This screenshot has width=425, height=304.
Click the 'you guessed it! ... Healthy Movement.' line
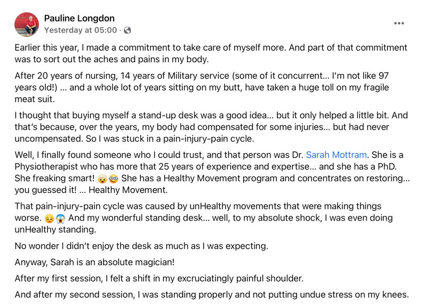click(91, 190)
